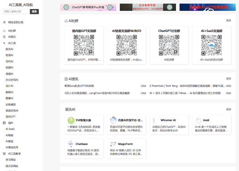Open the AI绘画交流群MJ&SD QR code
The width and height of the screenshot is (239, 171).
[127, 45]
